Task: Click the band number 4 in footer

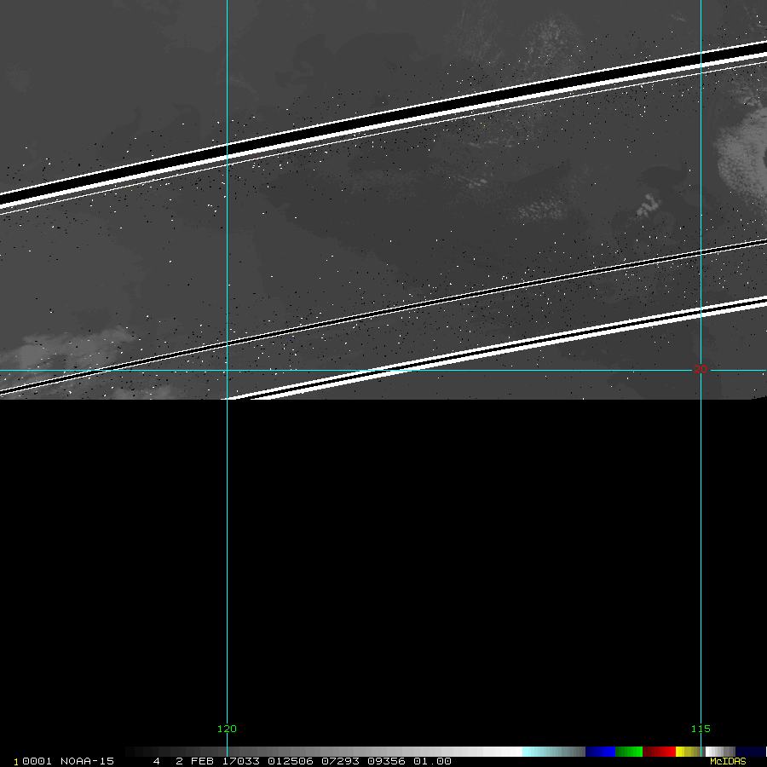Action: pyautogui.click(x=156, y=761)
